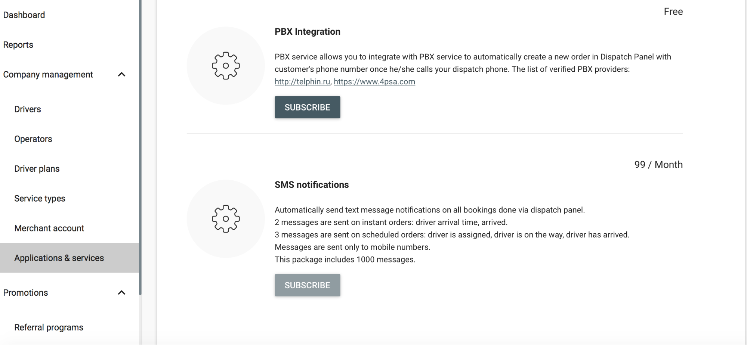Click the Promotions menu label
This screenshot has width=747, height=345.
(x=25, y=293)
